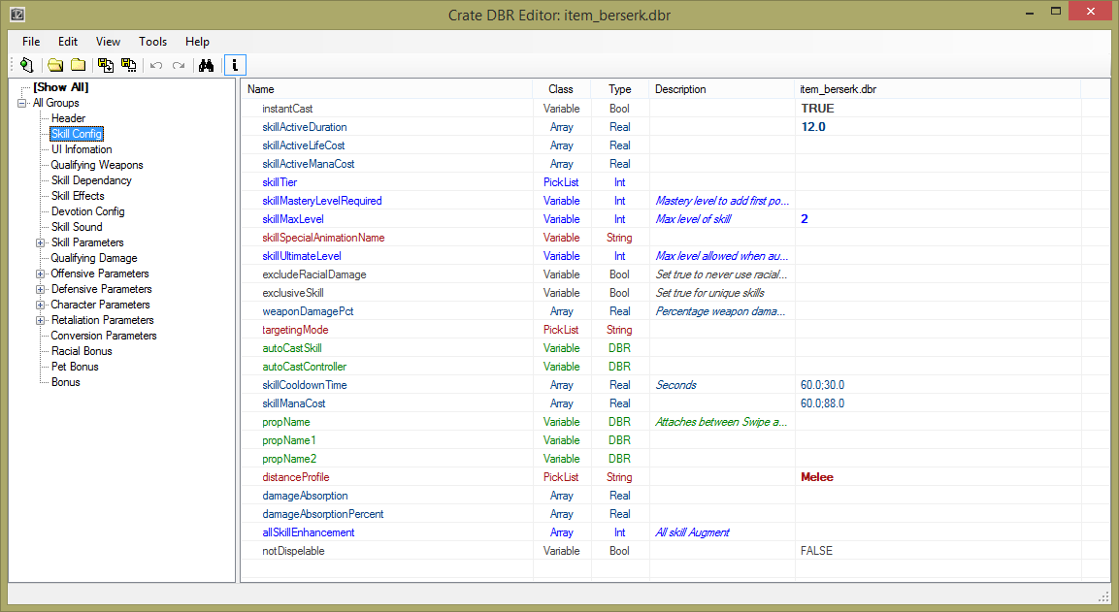Toggle the info 'i' toolbar button
This screenshot has height=612, width=1119.
coord(235,65)
